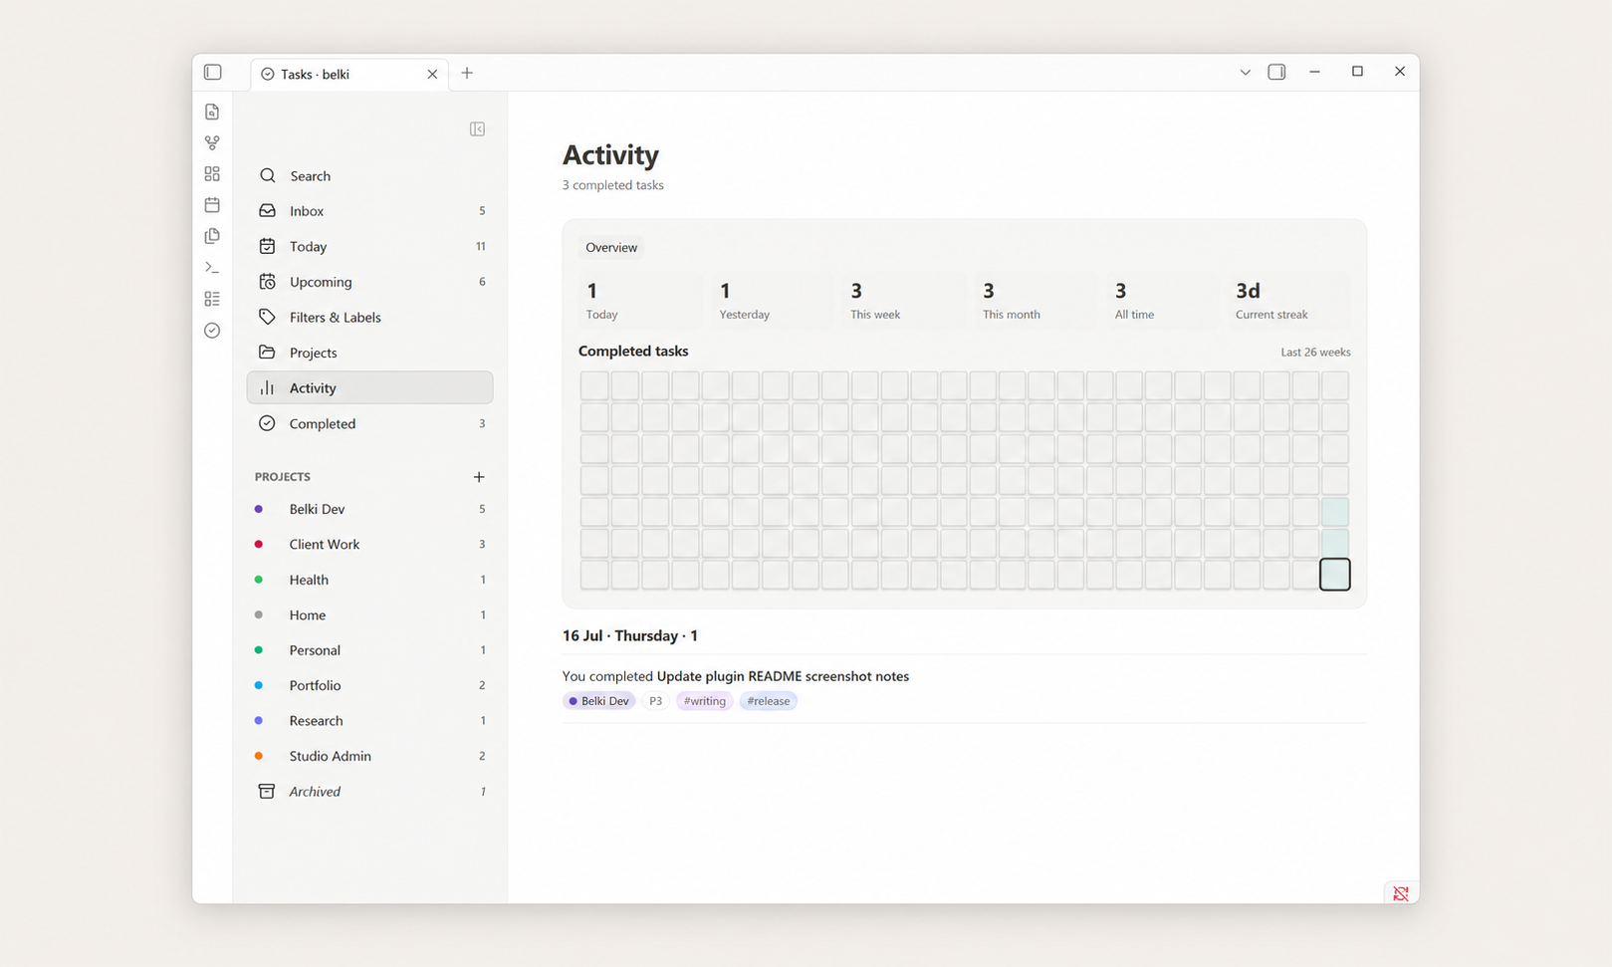Open Filters & Labels
Viewport: 1612px width, 967px height.
pos(369,317)
